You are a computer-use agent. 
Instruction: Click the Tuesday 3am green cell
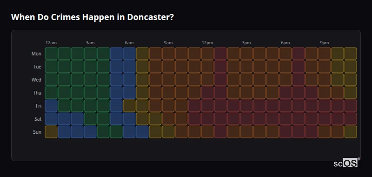[x=90, y=67]
